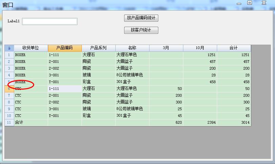Click 3月 value 50 in row 6
Image resolution: width=275 pixels, height=164 pixels.
166,89
